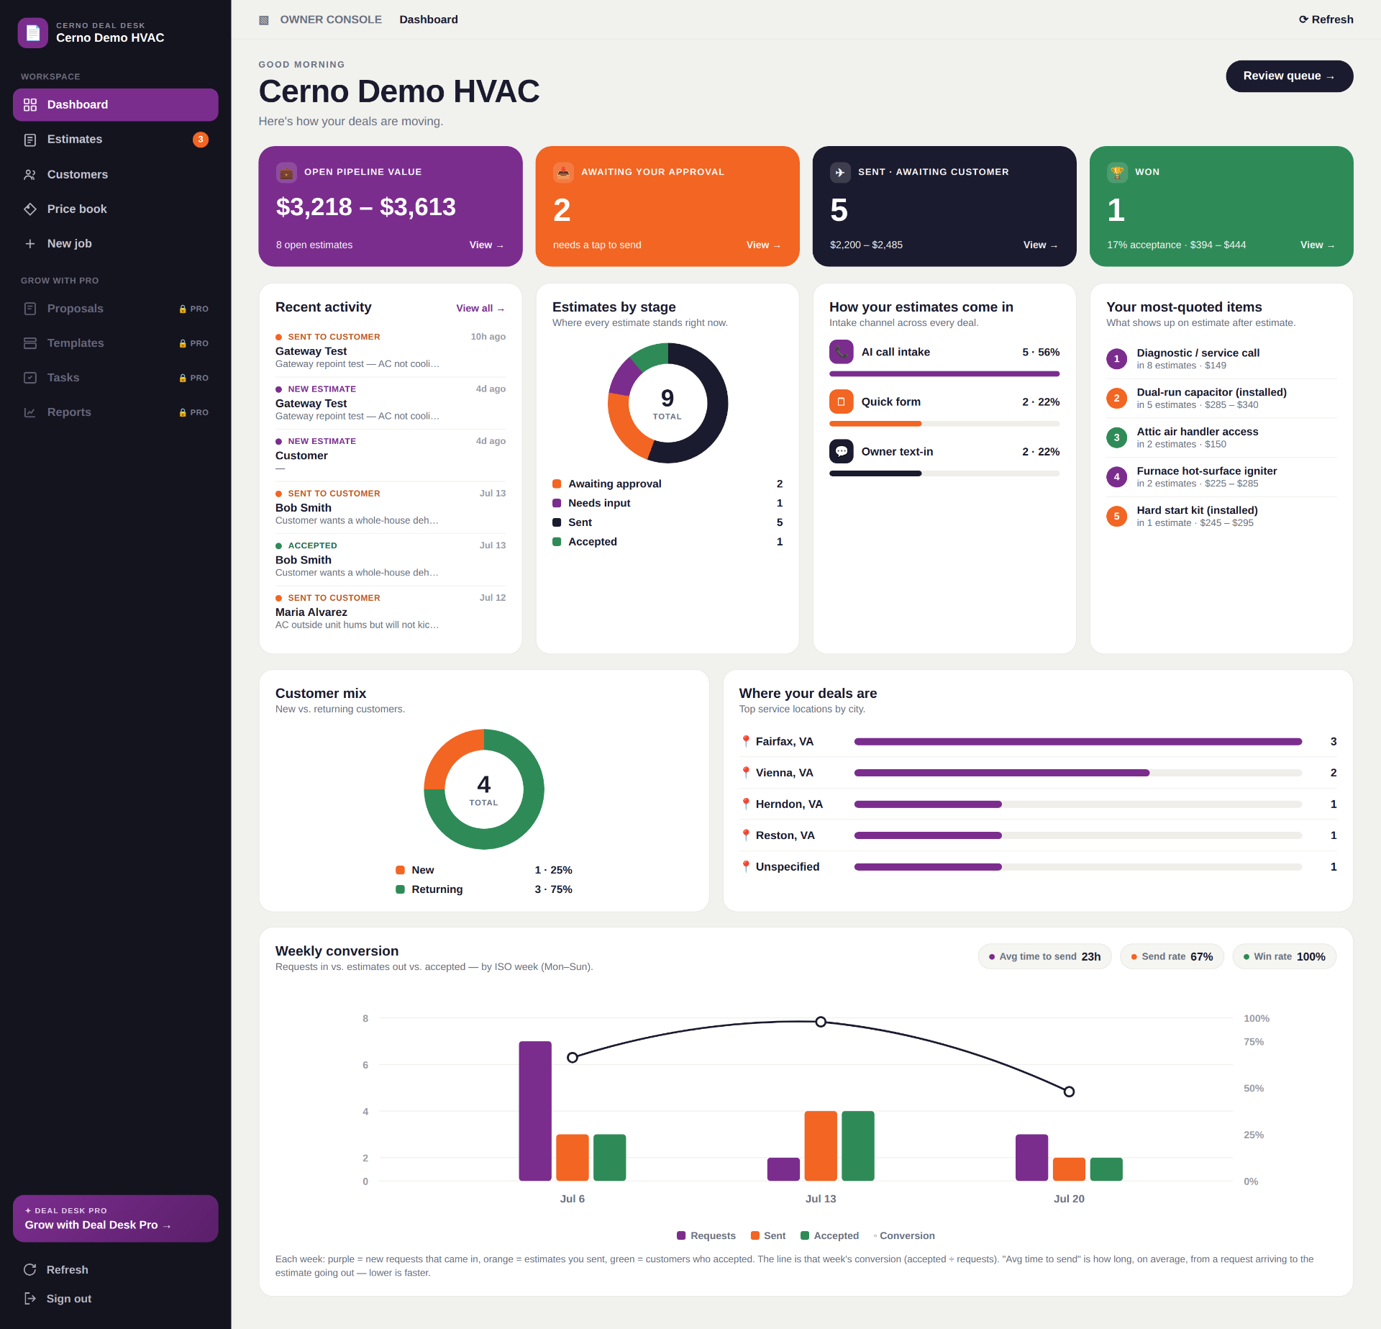Open Gateway Test activity from 10h ago

pyautogui.click(x=391, y=350)
